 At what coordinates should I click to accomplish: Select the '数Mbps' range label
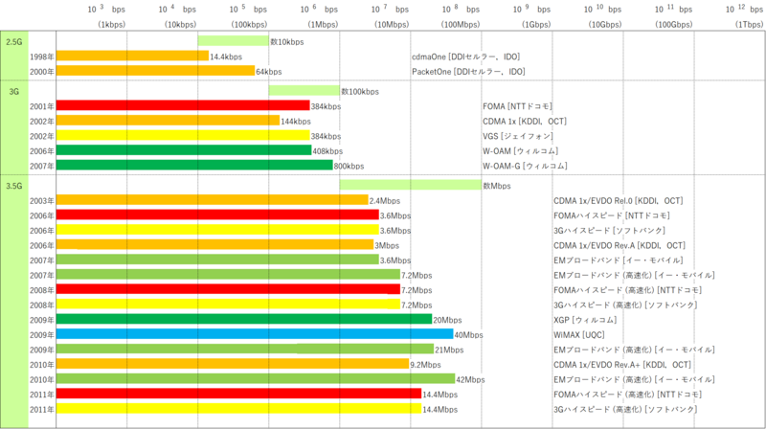[x=497, y=186]
